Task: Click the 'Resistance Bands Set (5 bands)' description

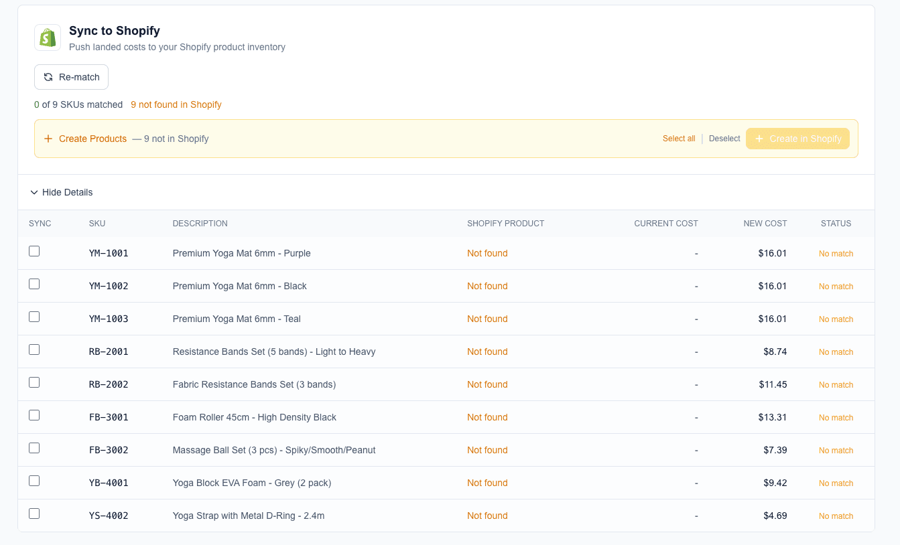Action: tap(274, 352)
